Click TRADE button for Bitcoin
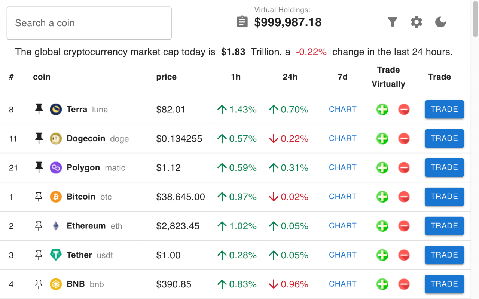 pyautogui.click(x=444, y=197)
